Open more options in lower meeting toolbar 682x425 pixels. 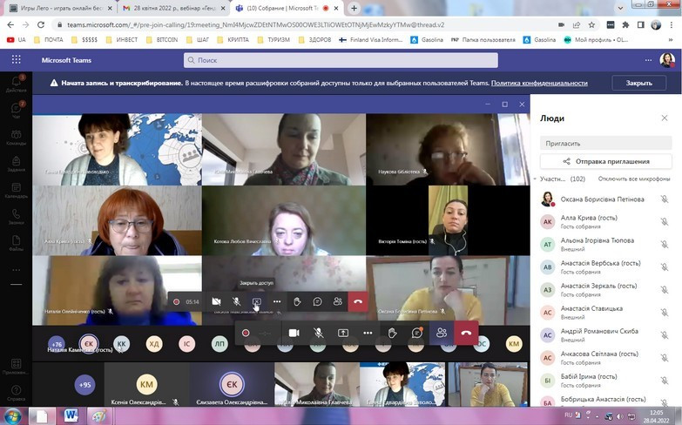pyautogui.click(x=368, y=333)
